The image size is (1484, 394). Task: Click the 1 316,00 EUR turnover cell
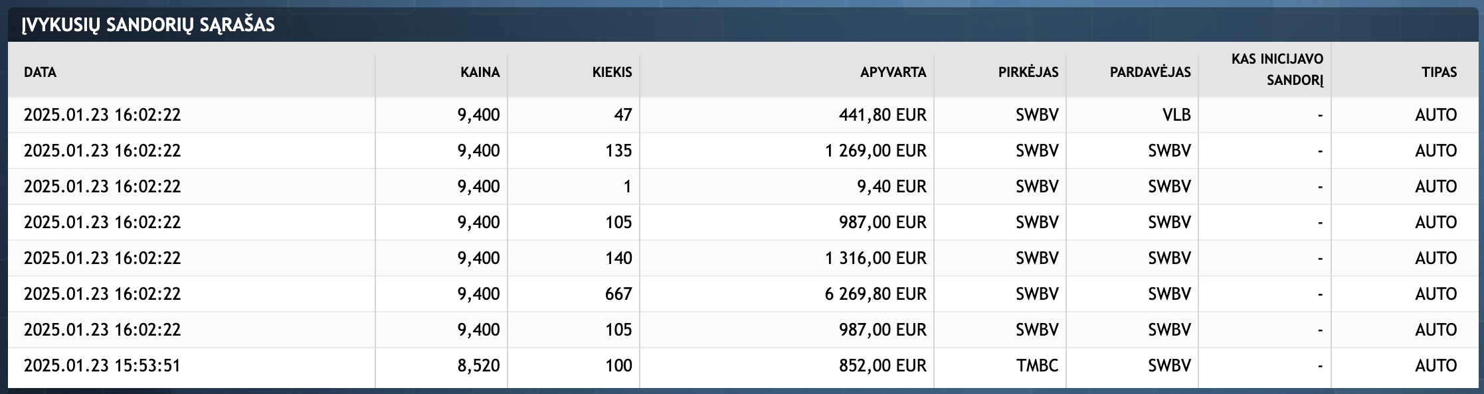tap(876, 258)
